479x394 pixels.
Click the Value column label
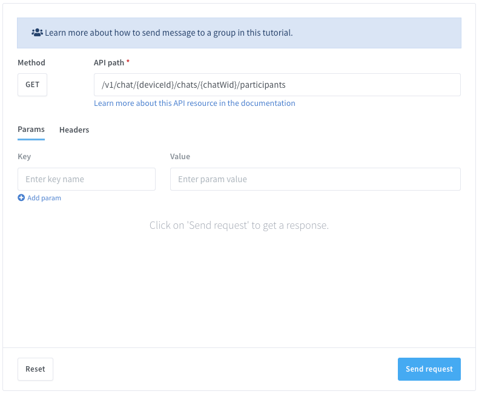pos(180,157)
